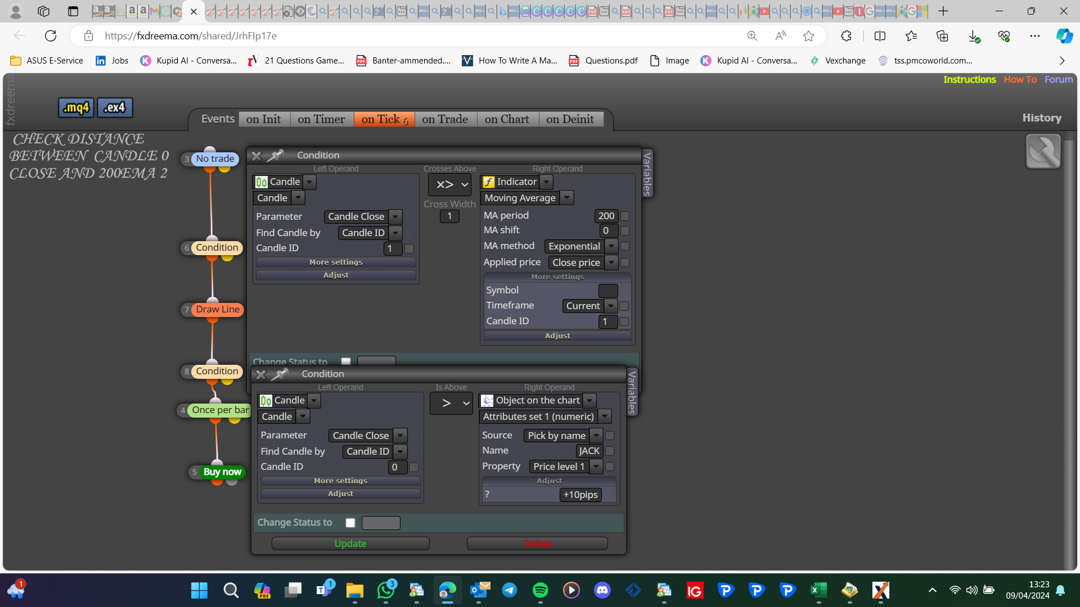
Task: Close the lower Condition dialog
Action: click(261, 374)
